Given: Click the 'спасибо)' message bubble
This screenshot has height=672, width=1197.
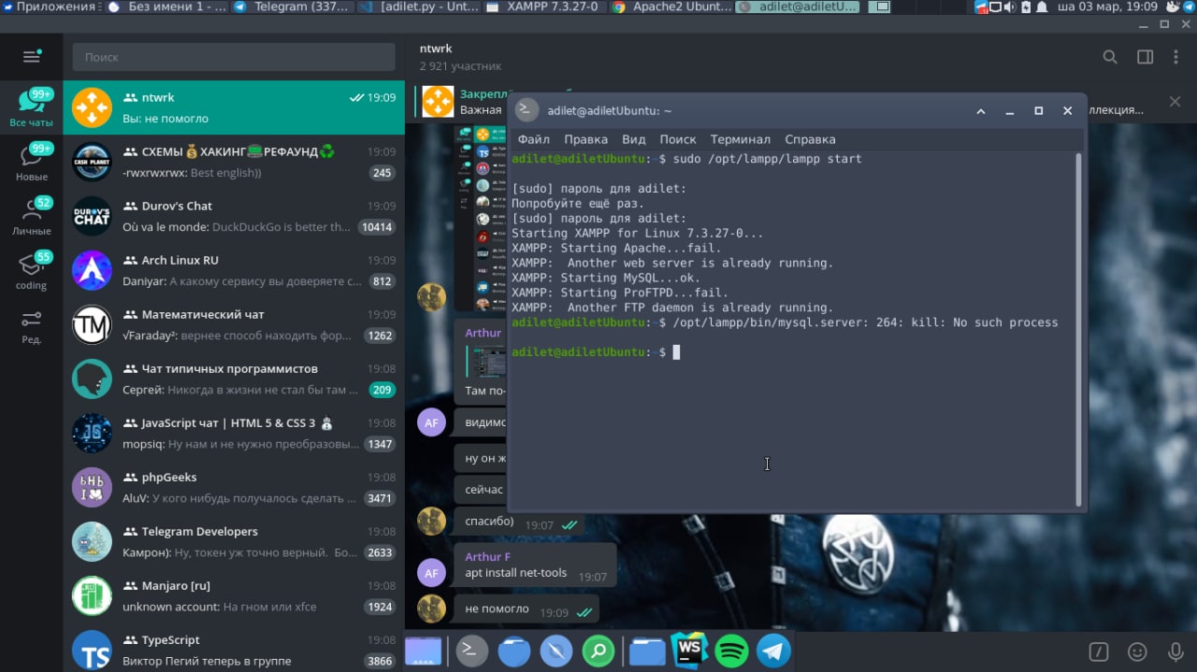Looking at the screenshot, I should [x=519, y=522].
